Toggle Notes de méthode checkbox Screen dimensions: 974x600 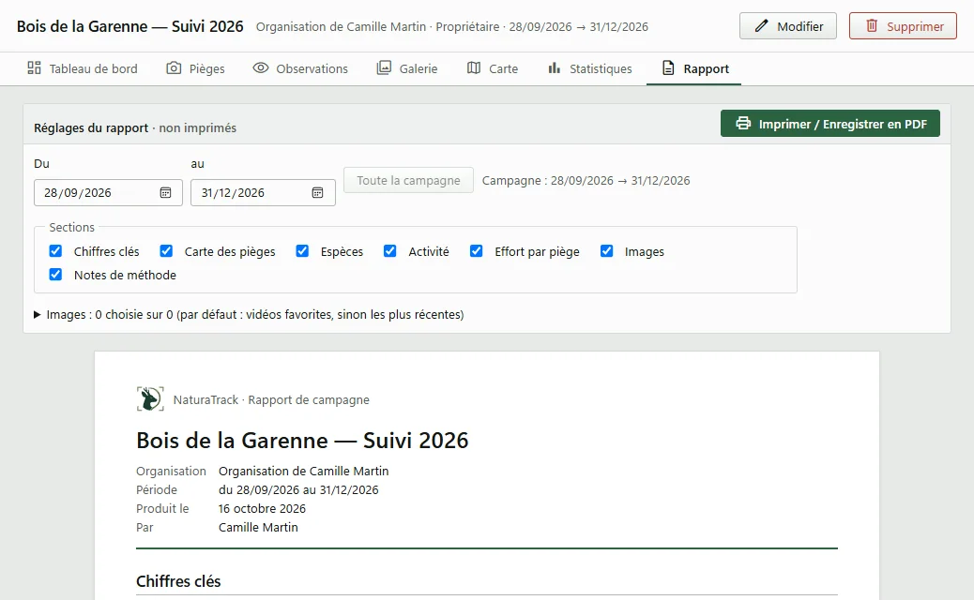[55, 275]
